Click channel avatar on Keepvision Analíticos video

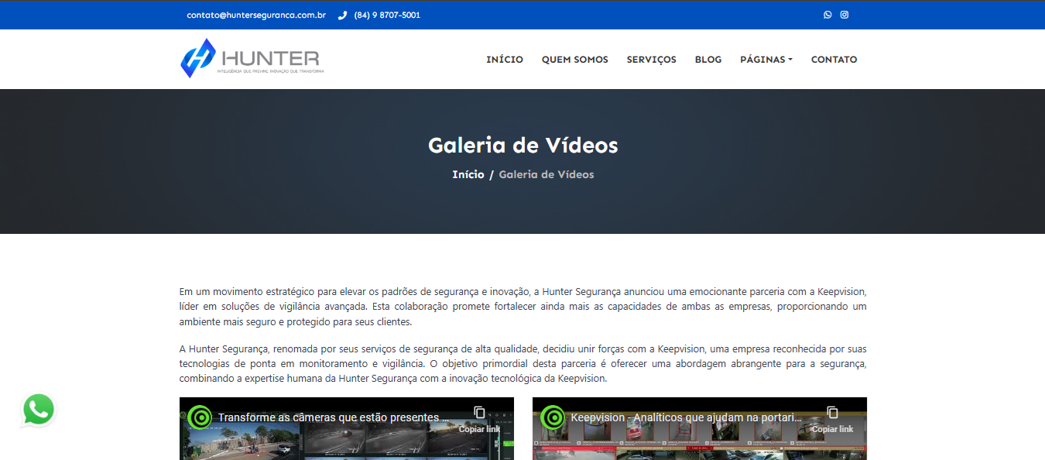(x=553, y=417)
